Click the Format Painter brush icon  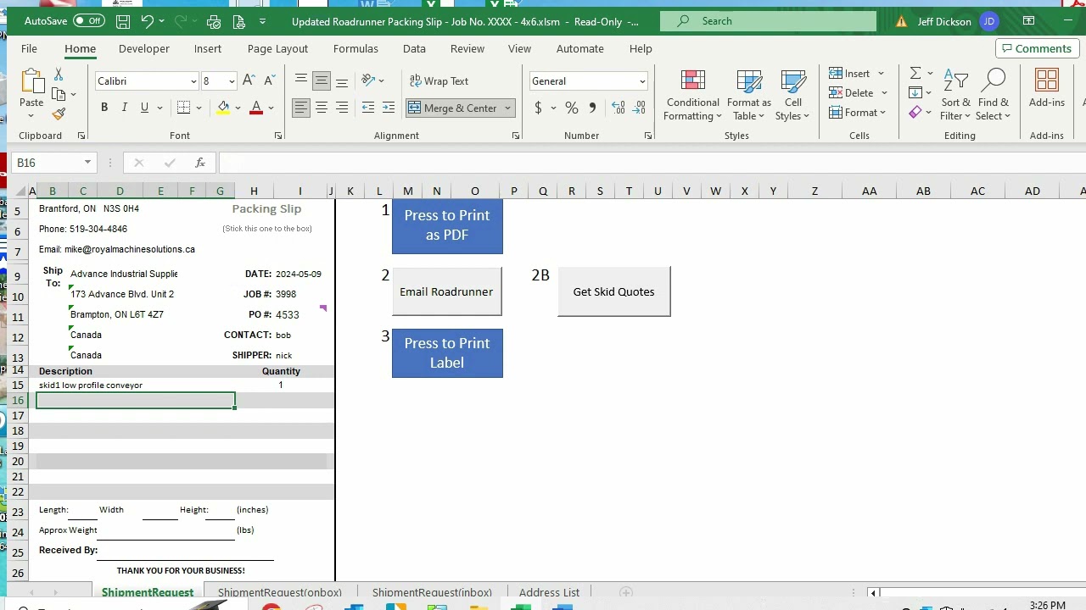click(x=59, y=114)
